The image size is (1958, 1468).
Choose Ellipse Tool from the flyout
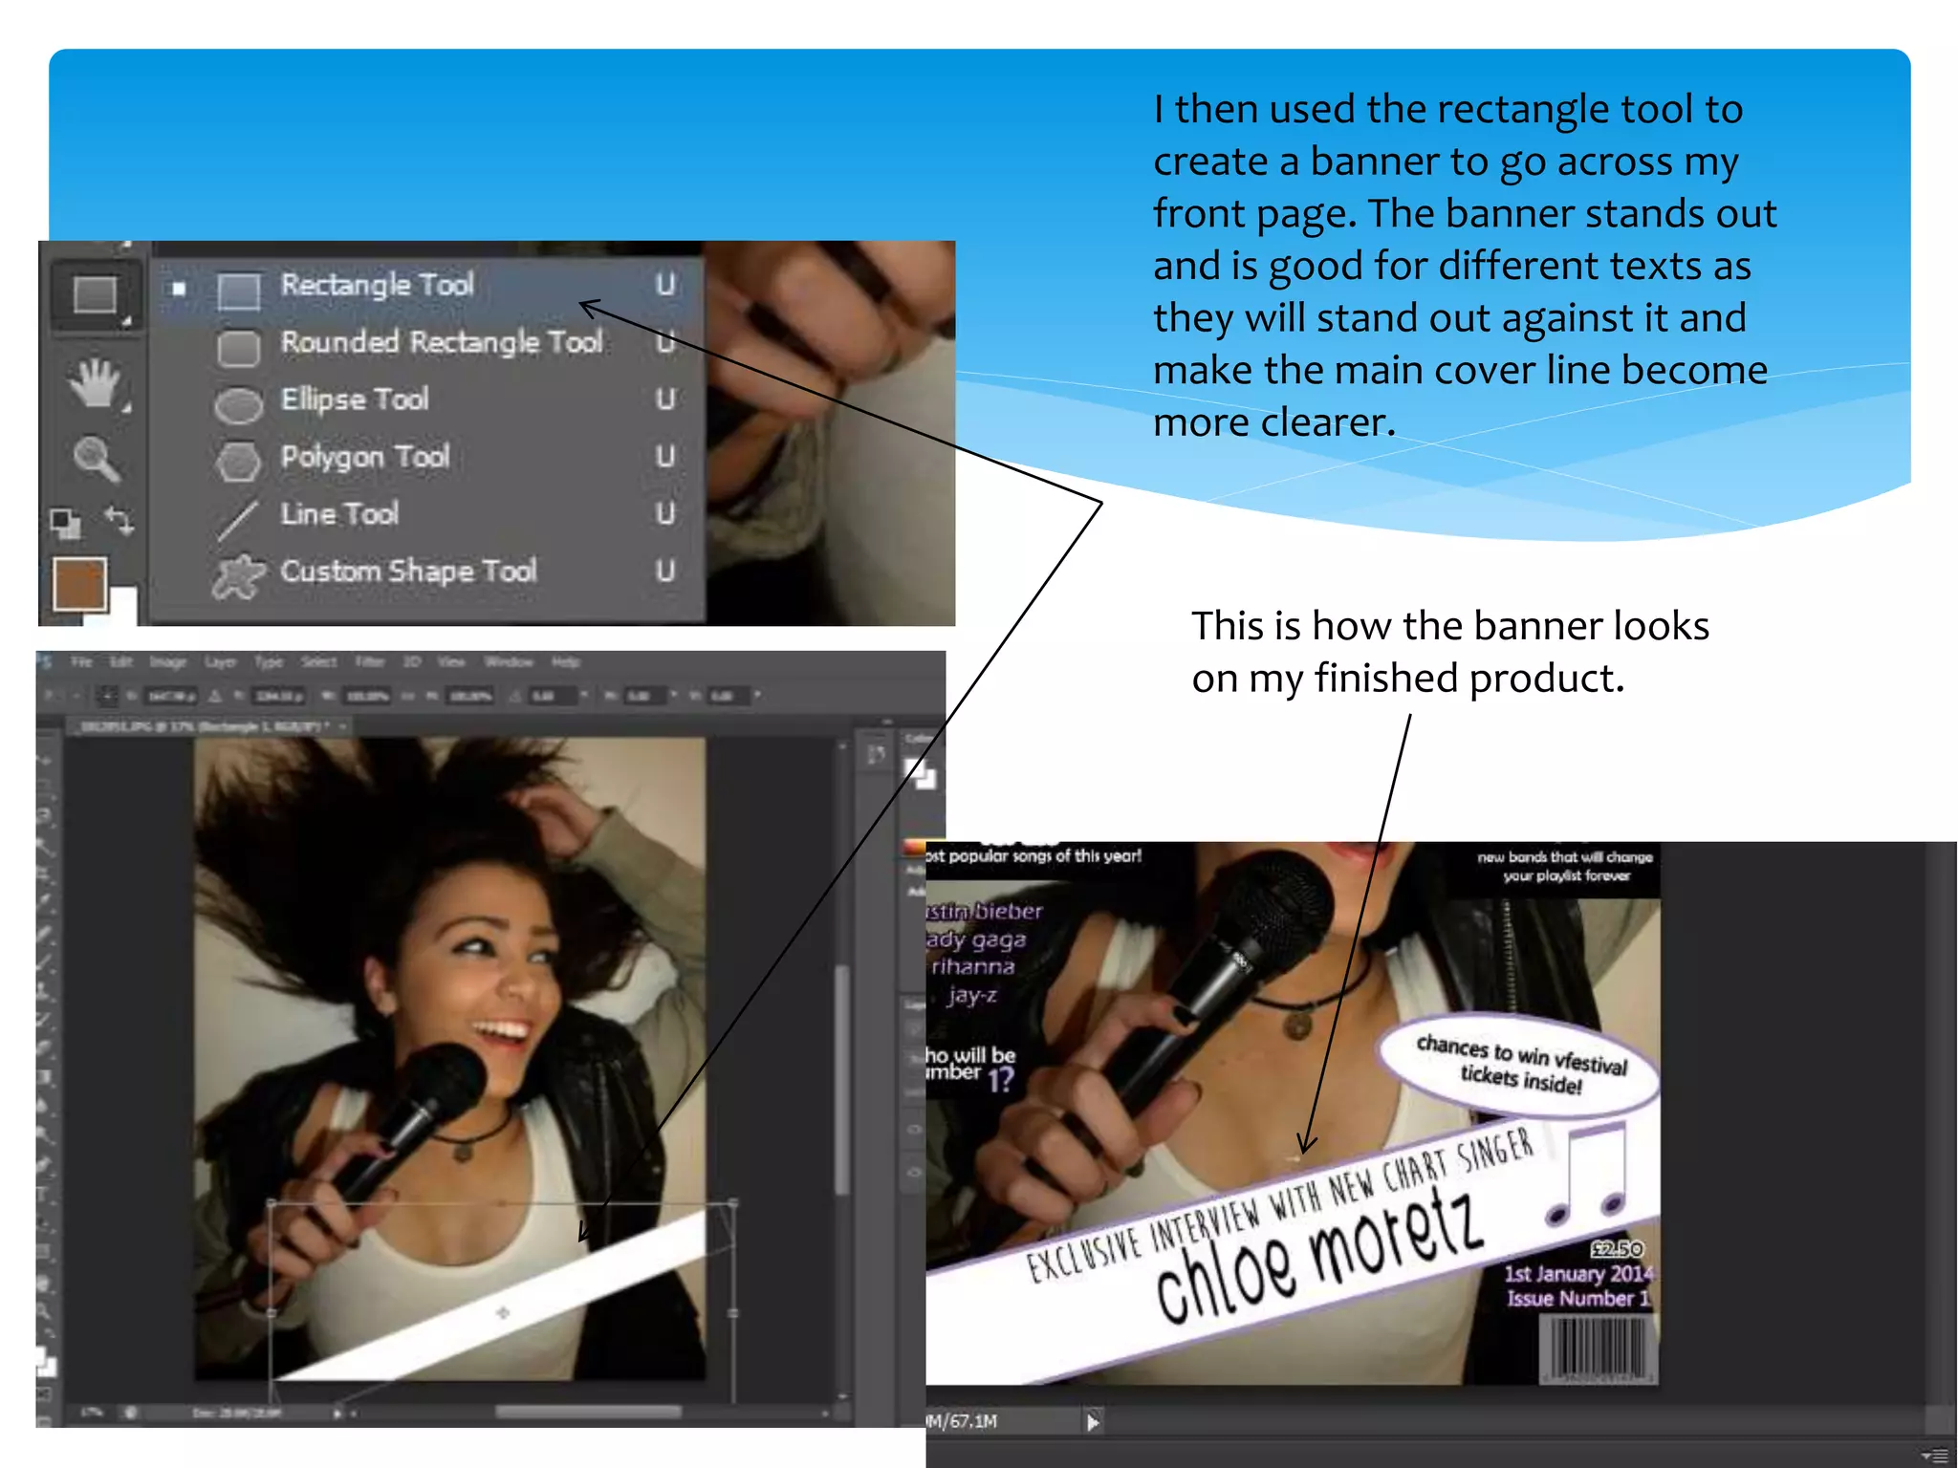[x=427, y=400]
